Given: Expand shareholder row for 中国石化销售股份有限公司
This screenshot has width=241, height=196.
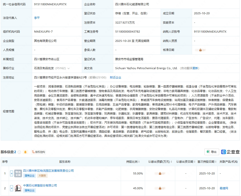Looking at the screenshot, I should point(12,188).
